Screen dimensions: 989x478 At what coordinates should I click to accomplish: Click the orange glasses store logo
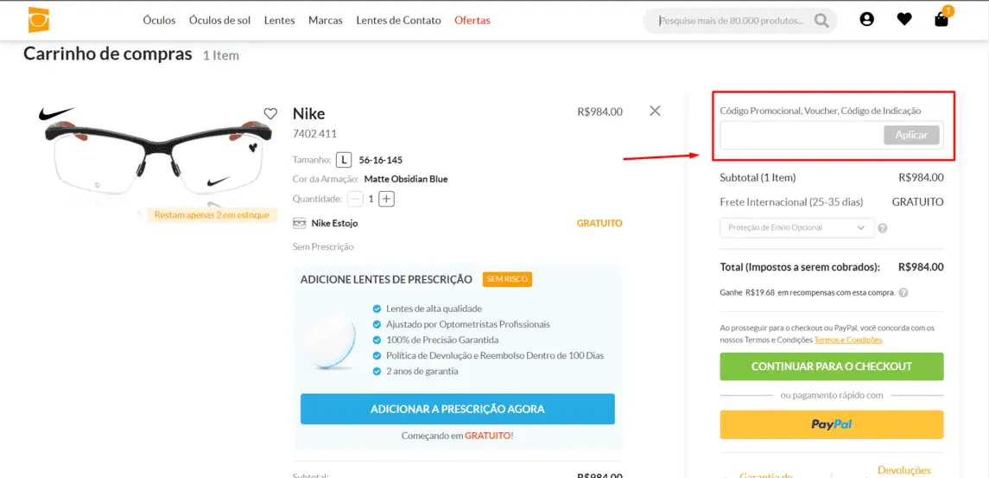(39, 20)
